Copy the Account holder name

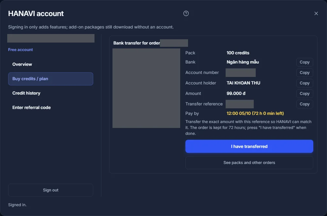[304, 83]
